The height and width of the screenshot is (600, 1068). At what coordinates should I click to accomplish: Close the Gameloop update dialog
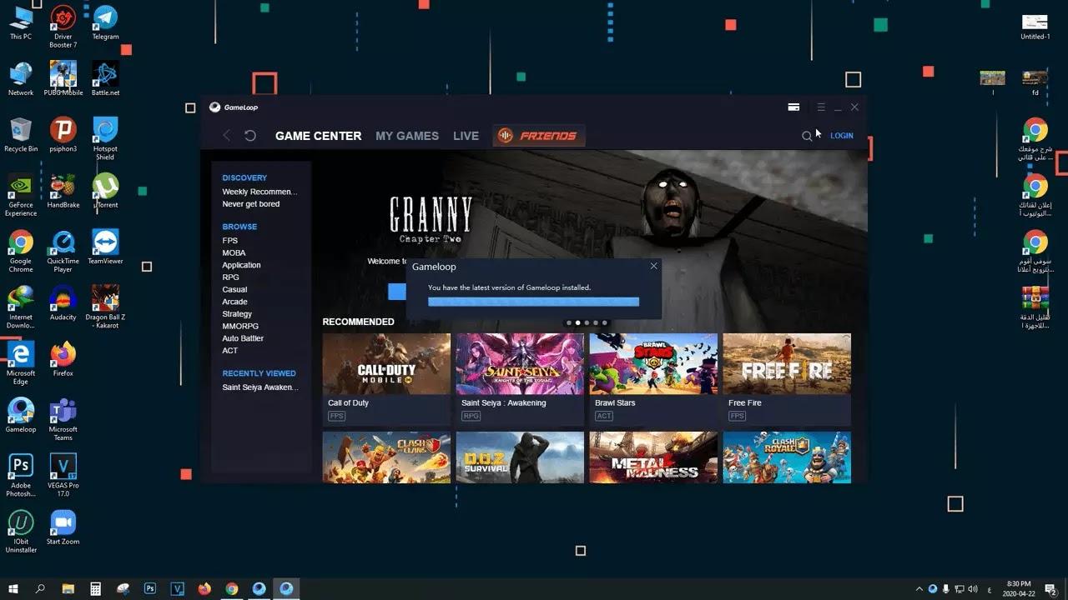[x=653, y=266]
